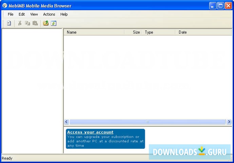Screen dimensions: 234x163
Task: Open the Edit menu
Action: (22, 14)
